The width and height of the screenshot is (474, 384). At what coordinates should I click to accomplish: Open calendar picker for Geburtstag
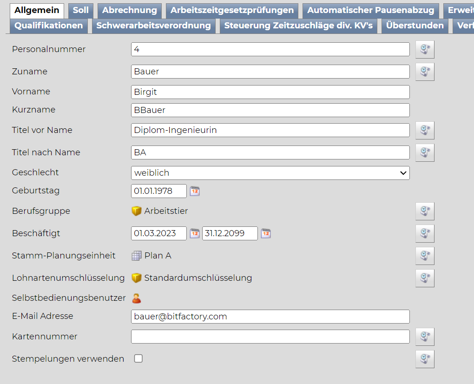click(x=195, y=191)
